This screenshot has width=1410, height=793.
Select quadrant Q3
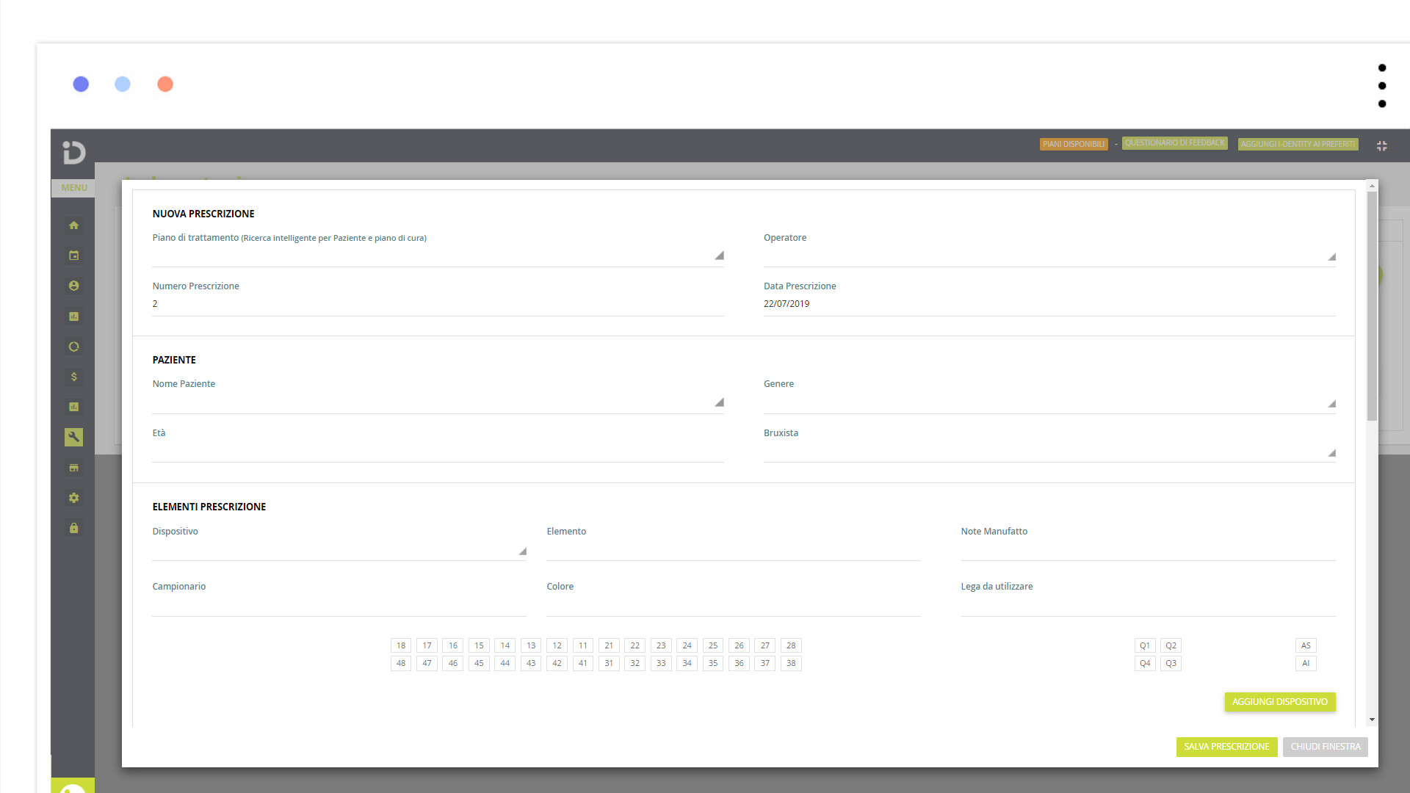(x=1171, y=664)
